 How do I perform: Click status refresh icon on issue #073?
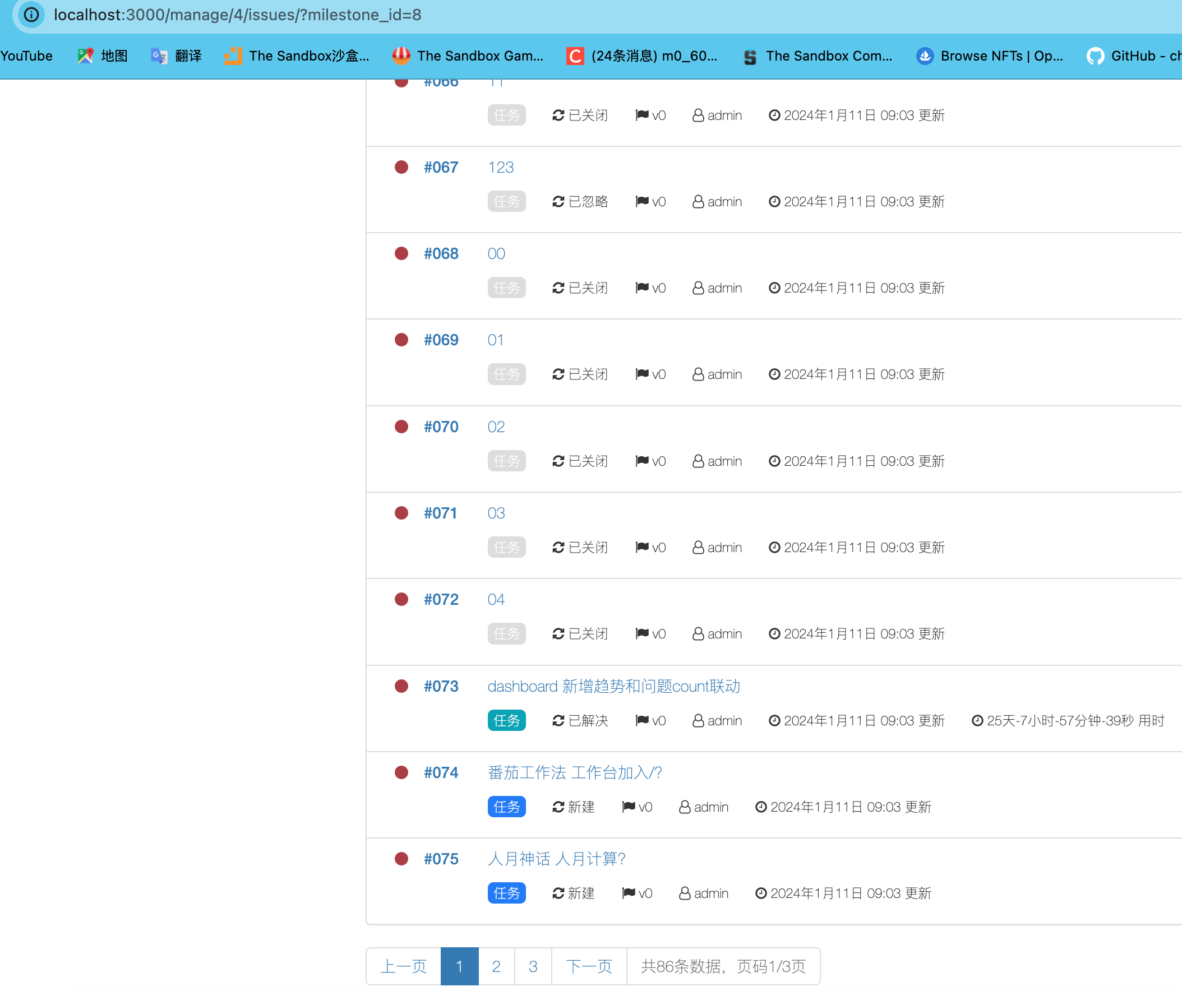point(558,720)
